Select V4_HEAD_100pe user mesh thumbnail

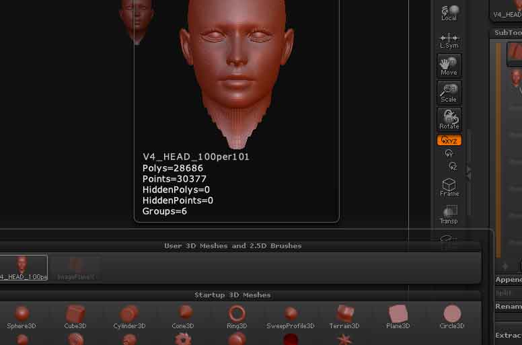tap(24, 268)
